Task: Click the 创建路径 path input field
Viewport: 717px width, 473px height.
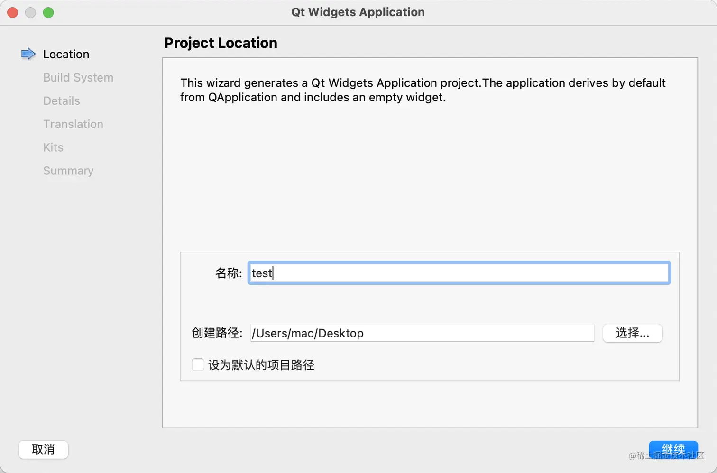Action: 422,333
